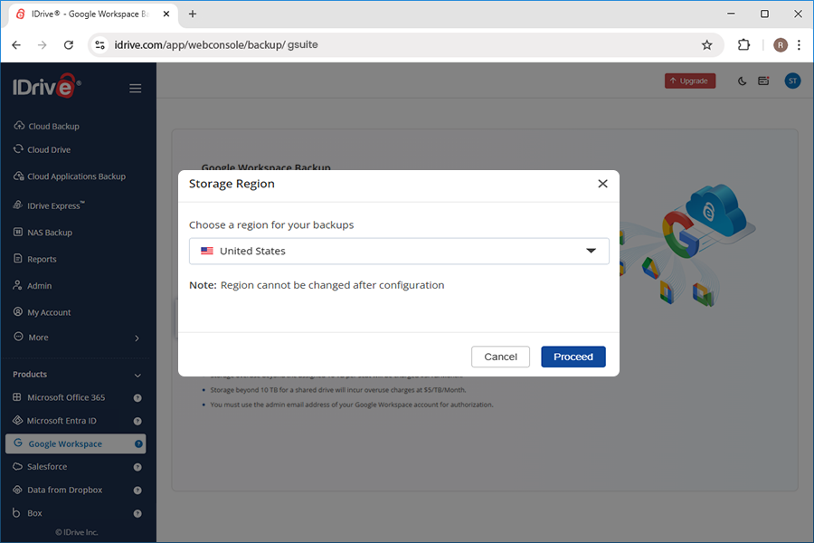Bookmark this page with star icon
Image resolution: width=814 pixels, height=543 pixels.
coord(706,44)
